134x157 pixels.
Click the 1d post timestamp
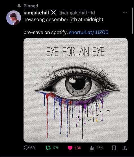pyautogui.click(x=92, y=13)
